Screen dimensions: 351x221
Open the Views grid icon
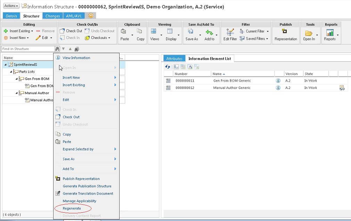point(154,31)
